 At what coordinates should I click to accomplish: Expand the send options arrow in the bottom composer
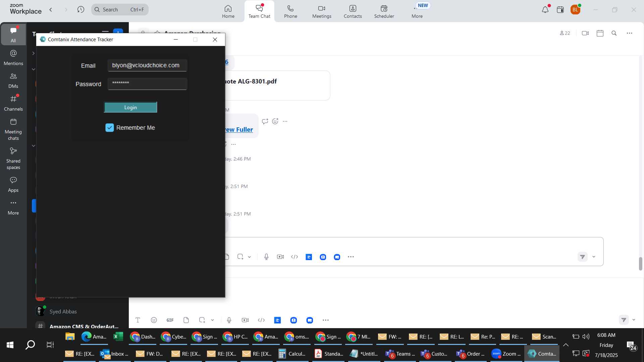click(x=634, y=320)
